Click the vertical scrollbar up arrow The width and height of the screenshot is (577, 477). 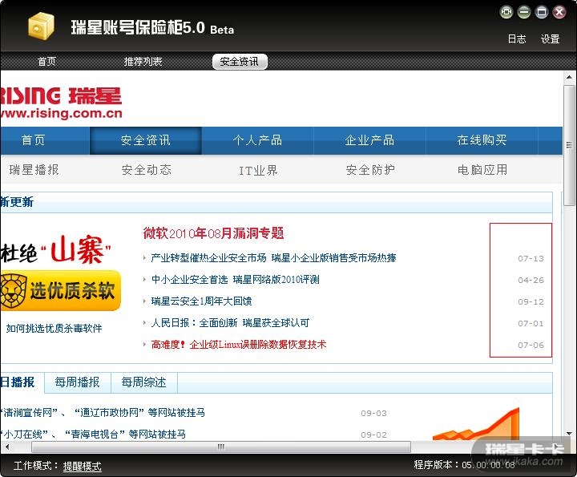point(569,77)
